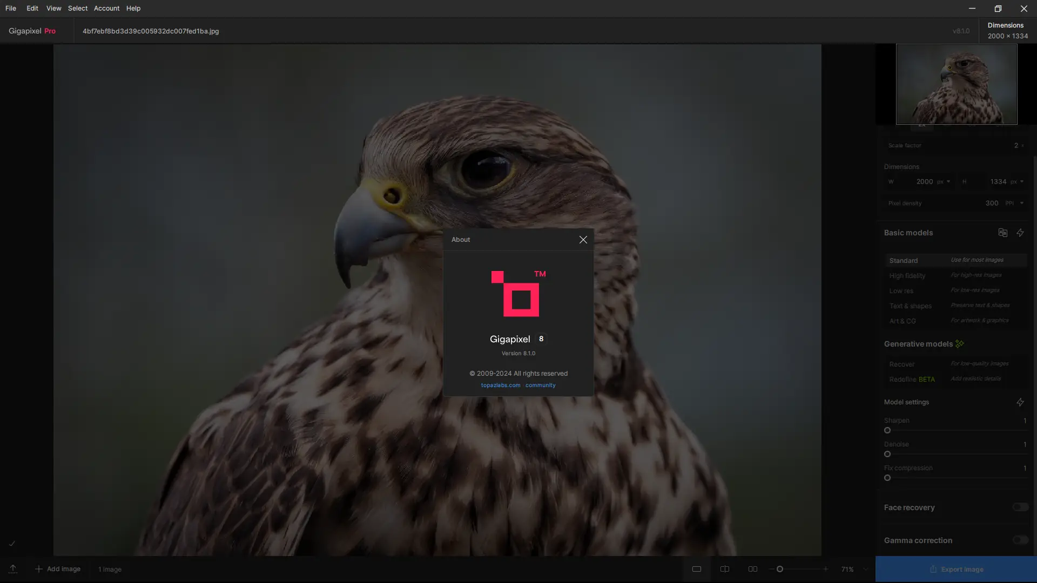Open the Account menu
The width and height of the screenshot is (1037, 583).
(x=106, y=8)
